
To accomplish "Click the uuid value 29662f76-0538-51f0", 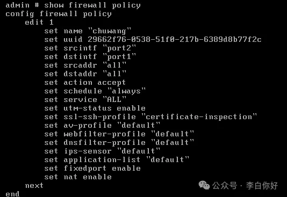I will pos(175,40).
